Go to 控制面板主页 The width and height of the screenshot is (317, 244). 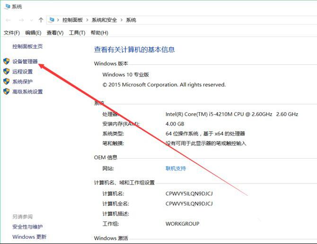pyautogui.click(x=27, y=46)
